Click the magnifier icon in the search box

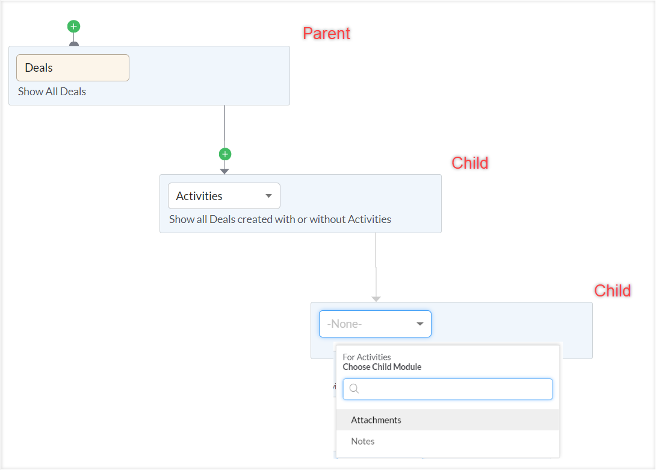[x=354, y=389]
